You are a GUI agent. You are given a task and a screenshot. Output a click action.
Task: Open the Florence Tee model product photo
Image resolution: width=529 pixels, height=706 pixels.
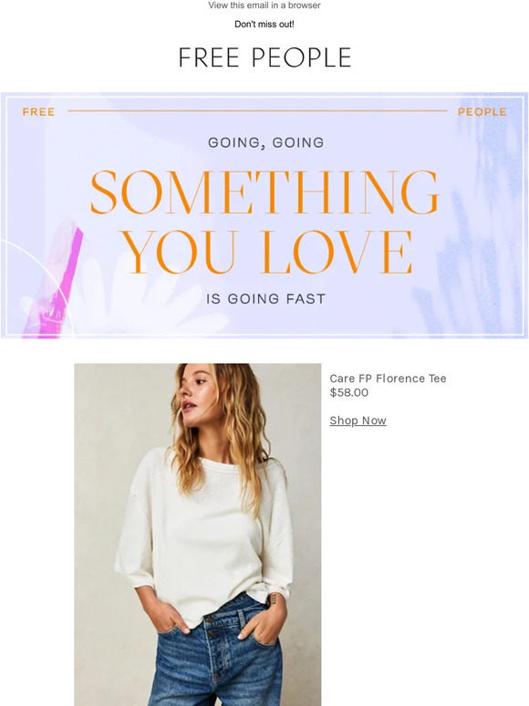tap(198, 535)
